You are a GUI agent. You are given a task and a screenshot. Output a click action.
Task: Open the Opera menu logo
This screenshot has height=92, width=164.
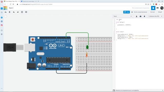pos(2,2)
